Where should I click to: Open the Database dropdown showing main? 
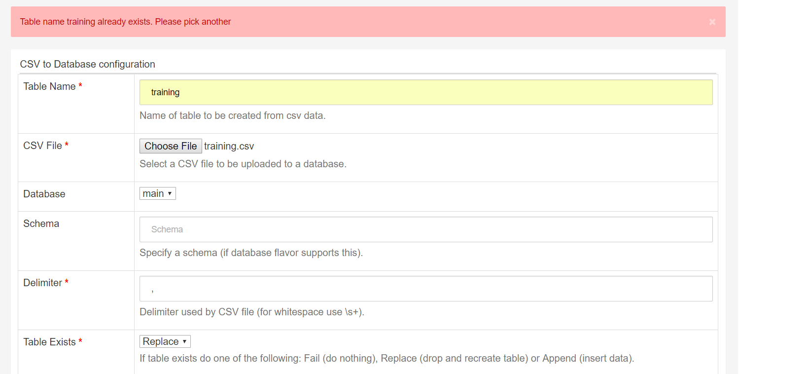157,193
